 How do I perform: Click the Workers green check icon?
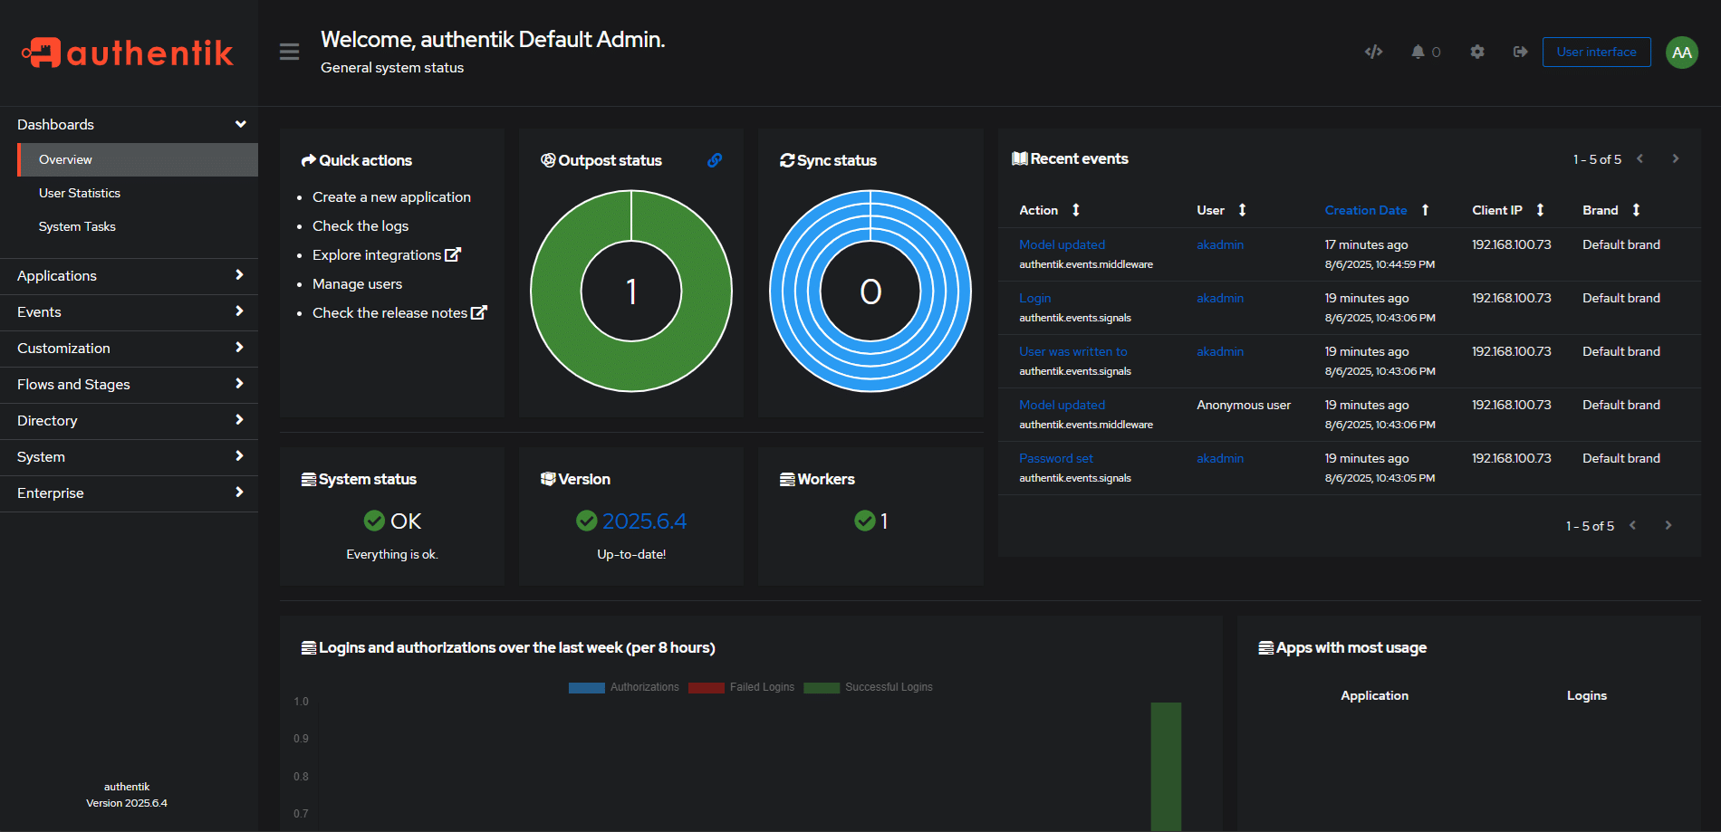click(865, 521)
